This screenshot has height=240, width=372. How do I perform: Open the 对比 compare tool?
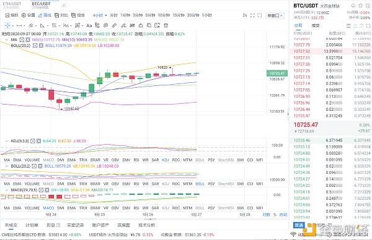pos(61,15)
